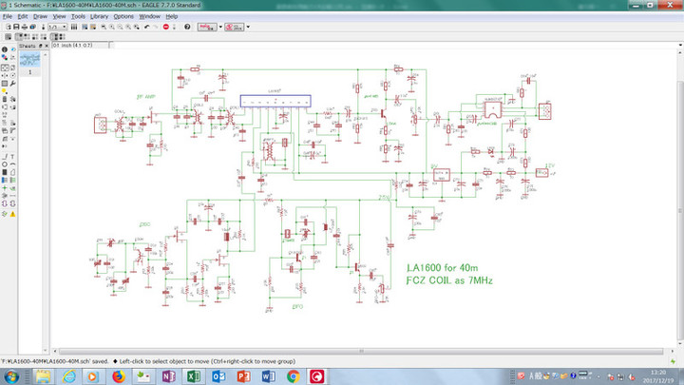This screenshot has height=385, width=684.
Task: Close the Sheets panel
Action: (x=45, y=45)
